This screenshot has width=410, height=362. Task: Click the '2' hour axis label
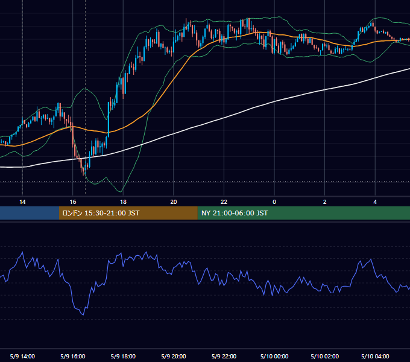(324, 202)
